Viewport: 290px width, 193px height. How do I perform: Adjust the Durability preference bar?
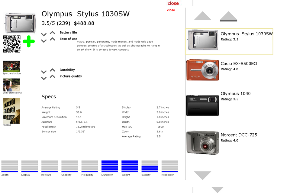pyautogui.click(x=110, y=166)
